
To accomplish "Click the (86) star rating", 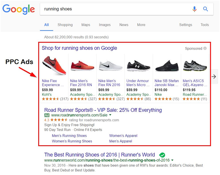I will (139, 99).
